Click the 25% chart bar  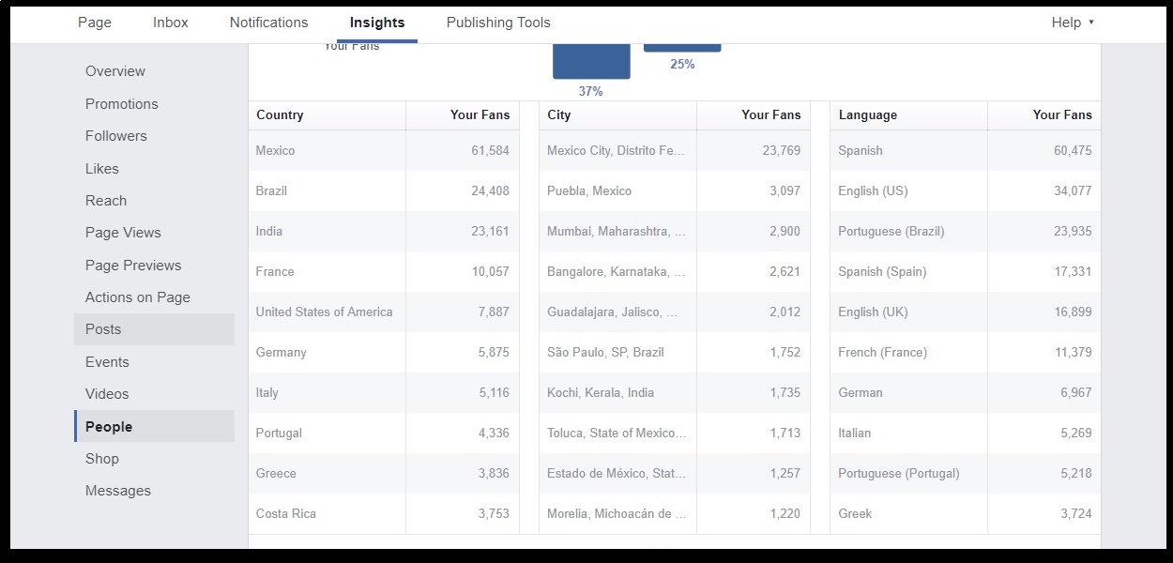682,48
